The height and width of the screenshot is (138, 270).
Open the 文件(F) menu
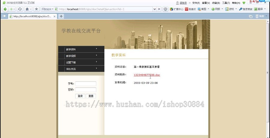click(x=196, y=3)
